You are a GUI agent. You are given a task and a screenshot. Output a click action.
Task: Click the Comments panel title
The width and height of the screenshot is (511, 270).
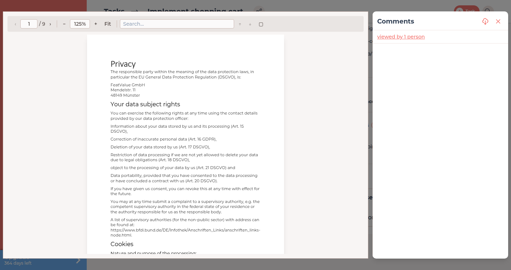pyautogui.click(x=395, y=21)
